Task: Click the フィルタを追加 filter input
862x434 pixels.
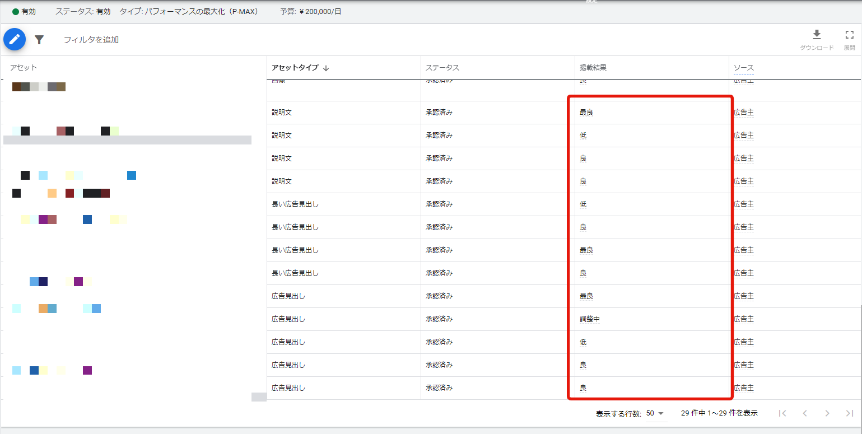Action: [x=91, y=40]
